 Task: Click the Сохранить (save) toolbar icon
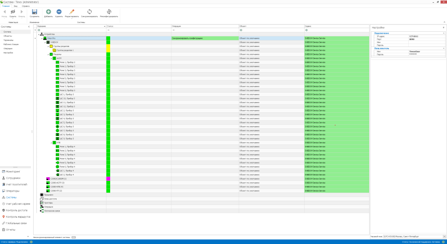[x=35, y=12]
